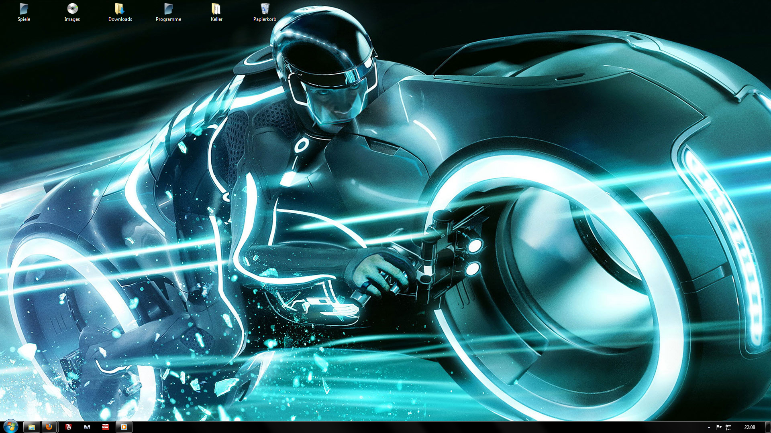Click the red dragon icon in taskbar
The width and height of the screenshot is (771, 433).
(68, 427)
